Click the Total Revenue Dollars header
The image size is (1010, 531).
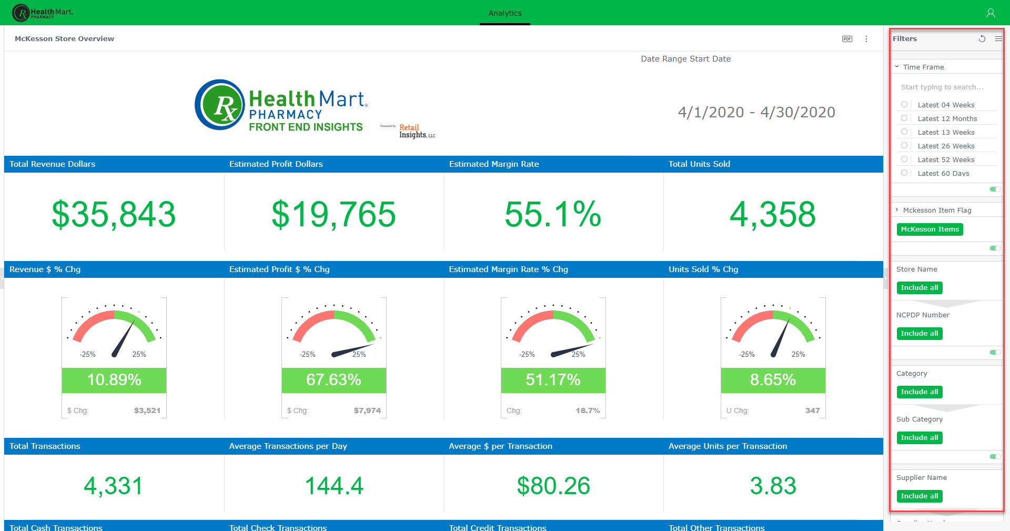click(x=53, y=164)
